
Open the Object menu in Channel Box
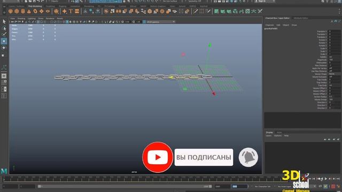coord(286,25)
